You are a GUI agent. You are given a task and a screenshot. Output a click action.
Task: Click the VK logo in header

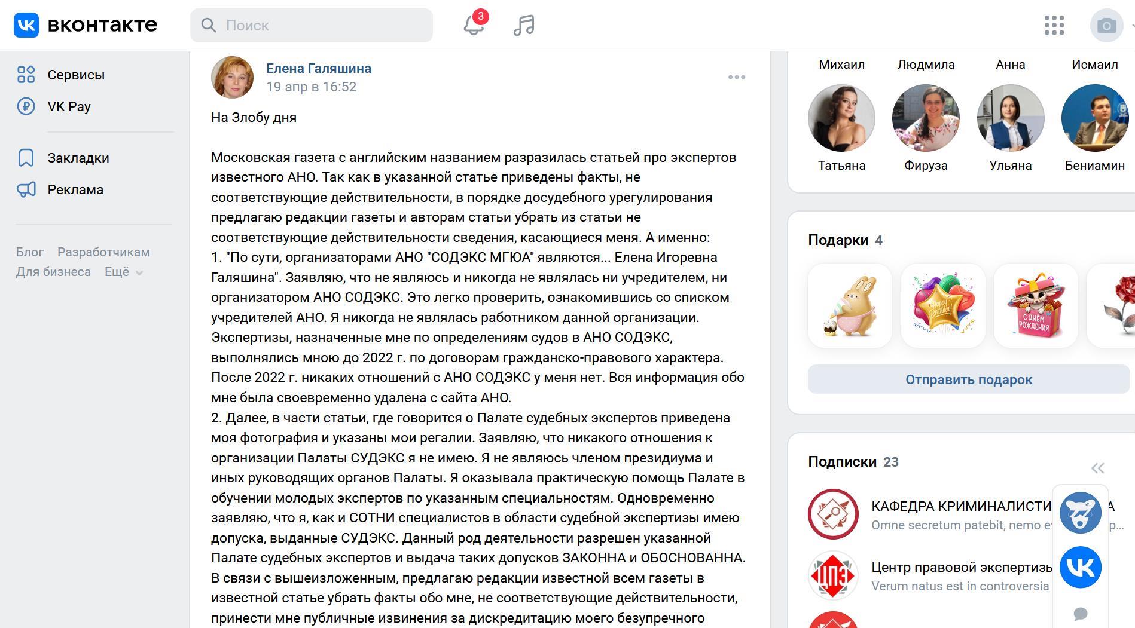(x=86, y=25)
